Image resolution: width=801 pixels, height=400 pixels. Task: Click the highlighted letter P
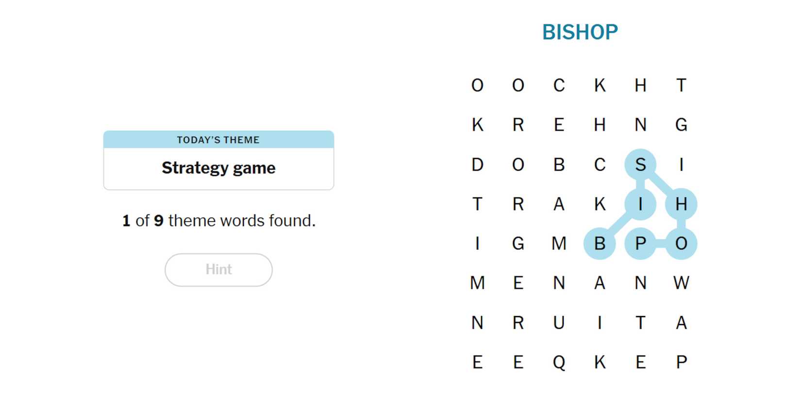point(640,243)
